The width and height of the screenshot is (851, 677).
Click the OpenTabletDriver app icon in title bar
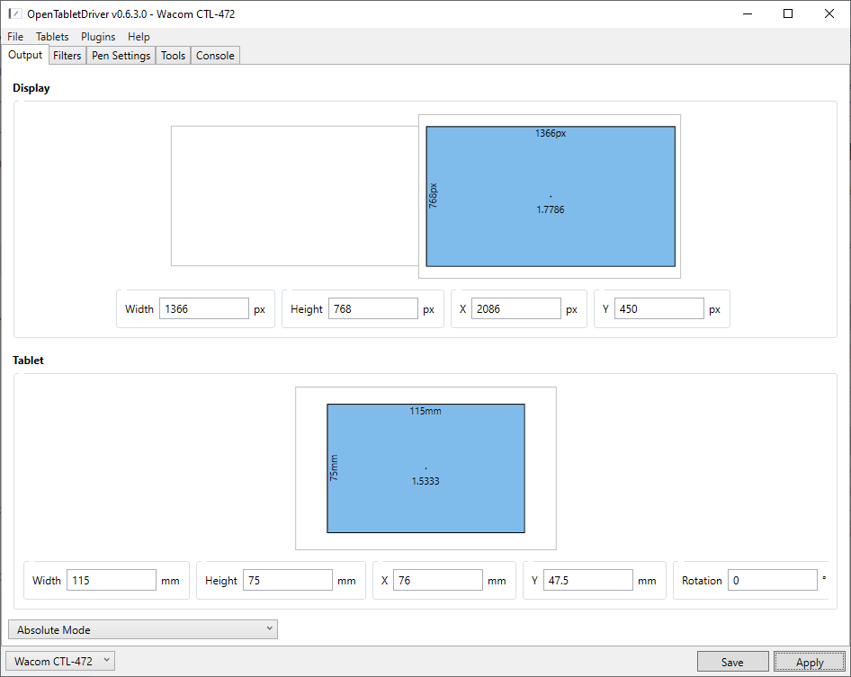15,14
